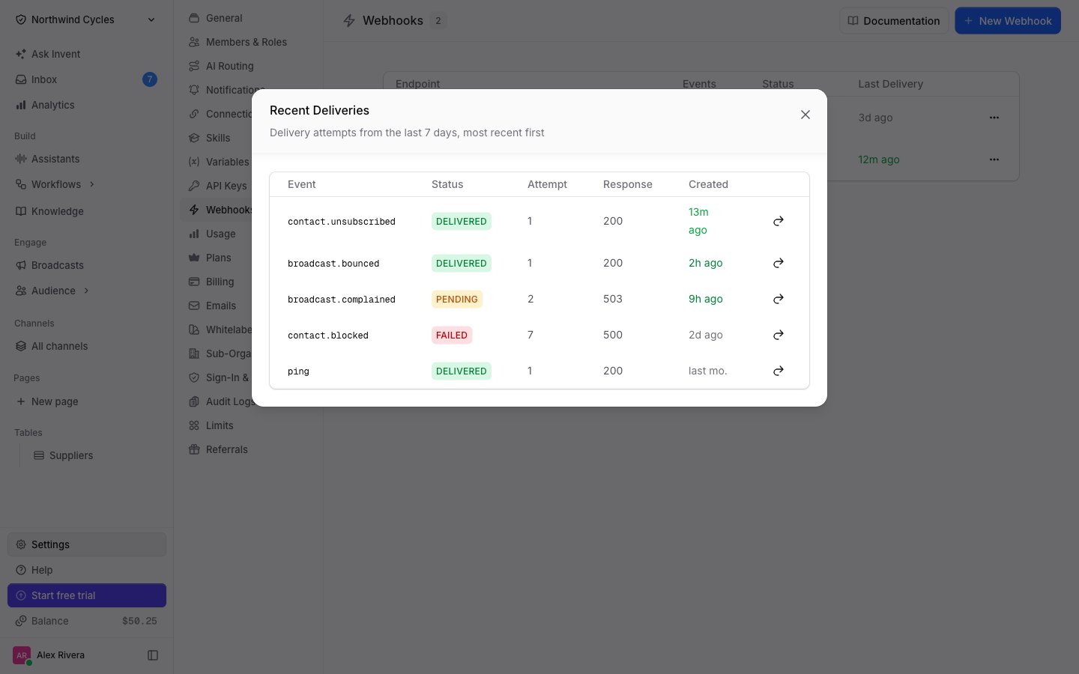Select the ping event name
Viewport: 1079px width, 674px height.
(x=298, y=371)
